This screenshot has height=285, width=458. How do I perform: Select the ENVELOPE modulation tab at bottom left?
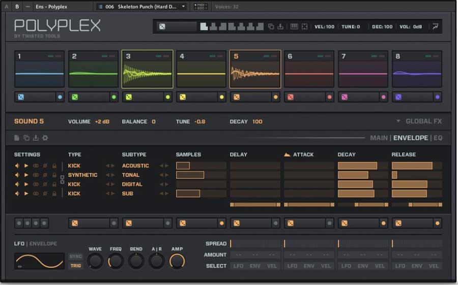point(43,243)
